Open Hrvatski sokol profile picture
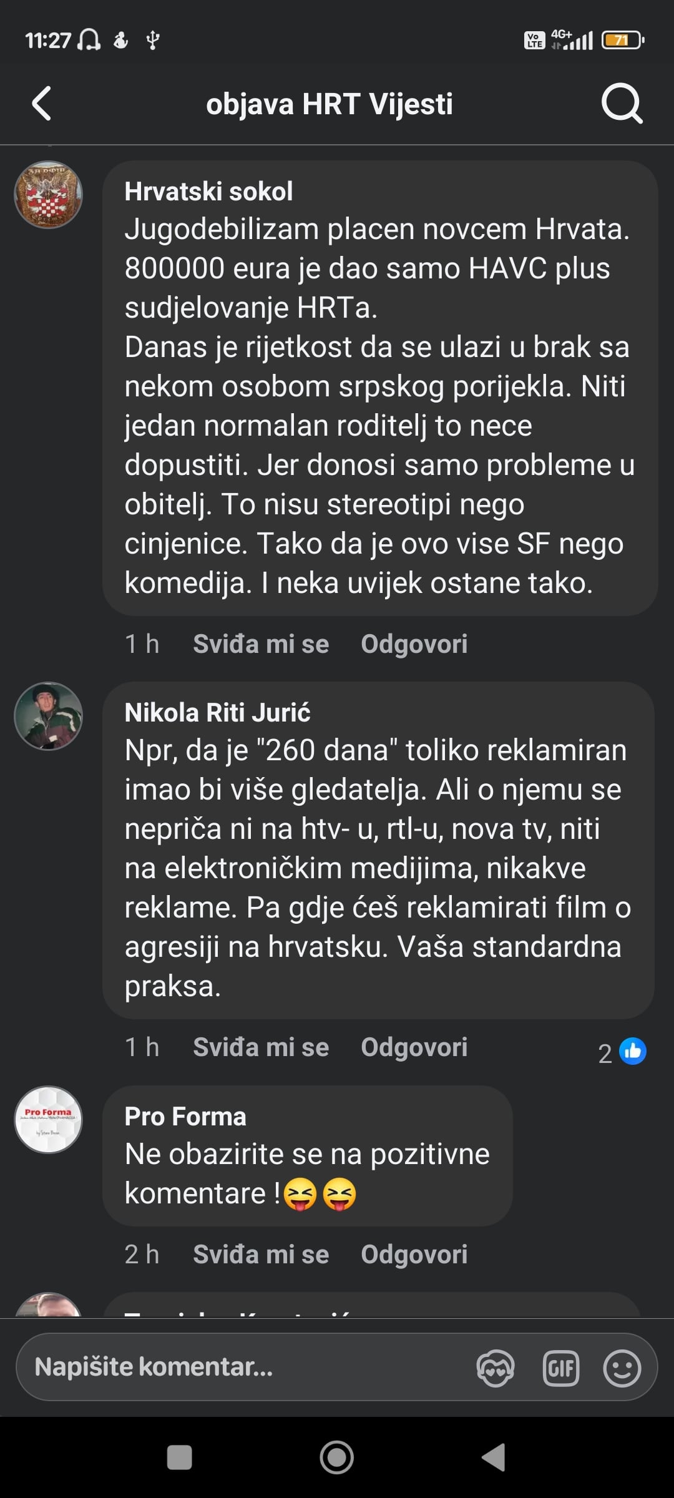The image size is (674, 1498). pyautogui.click(x=49, y=195)
